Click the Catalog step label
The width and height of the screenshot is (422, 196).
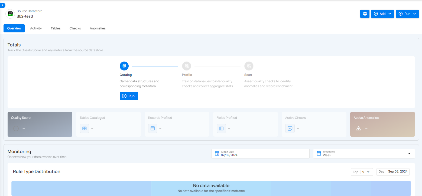click(x=126, y=75)
